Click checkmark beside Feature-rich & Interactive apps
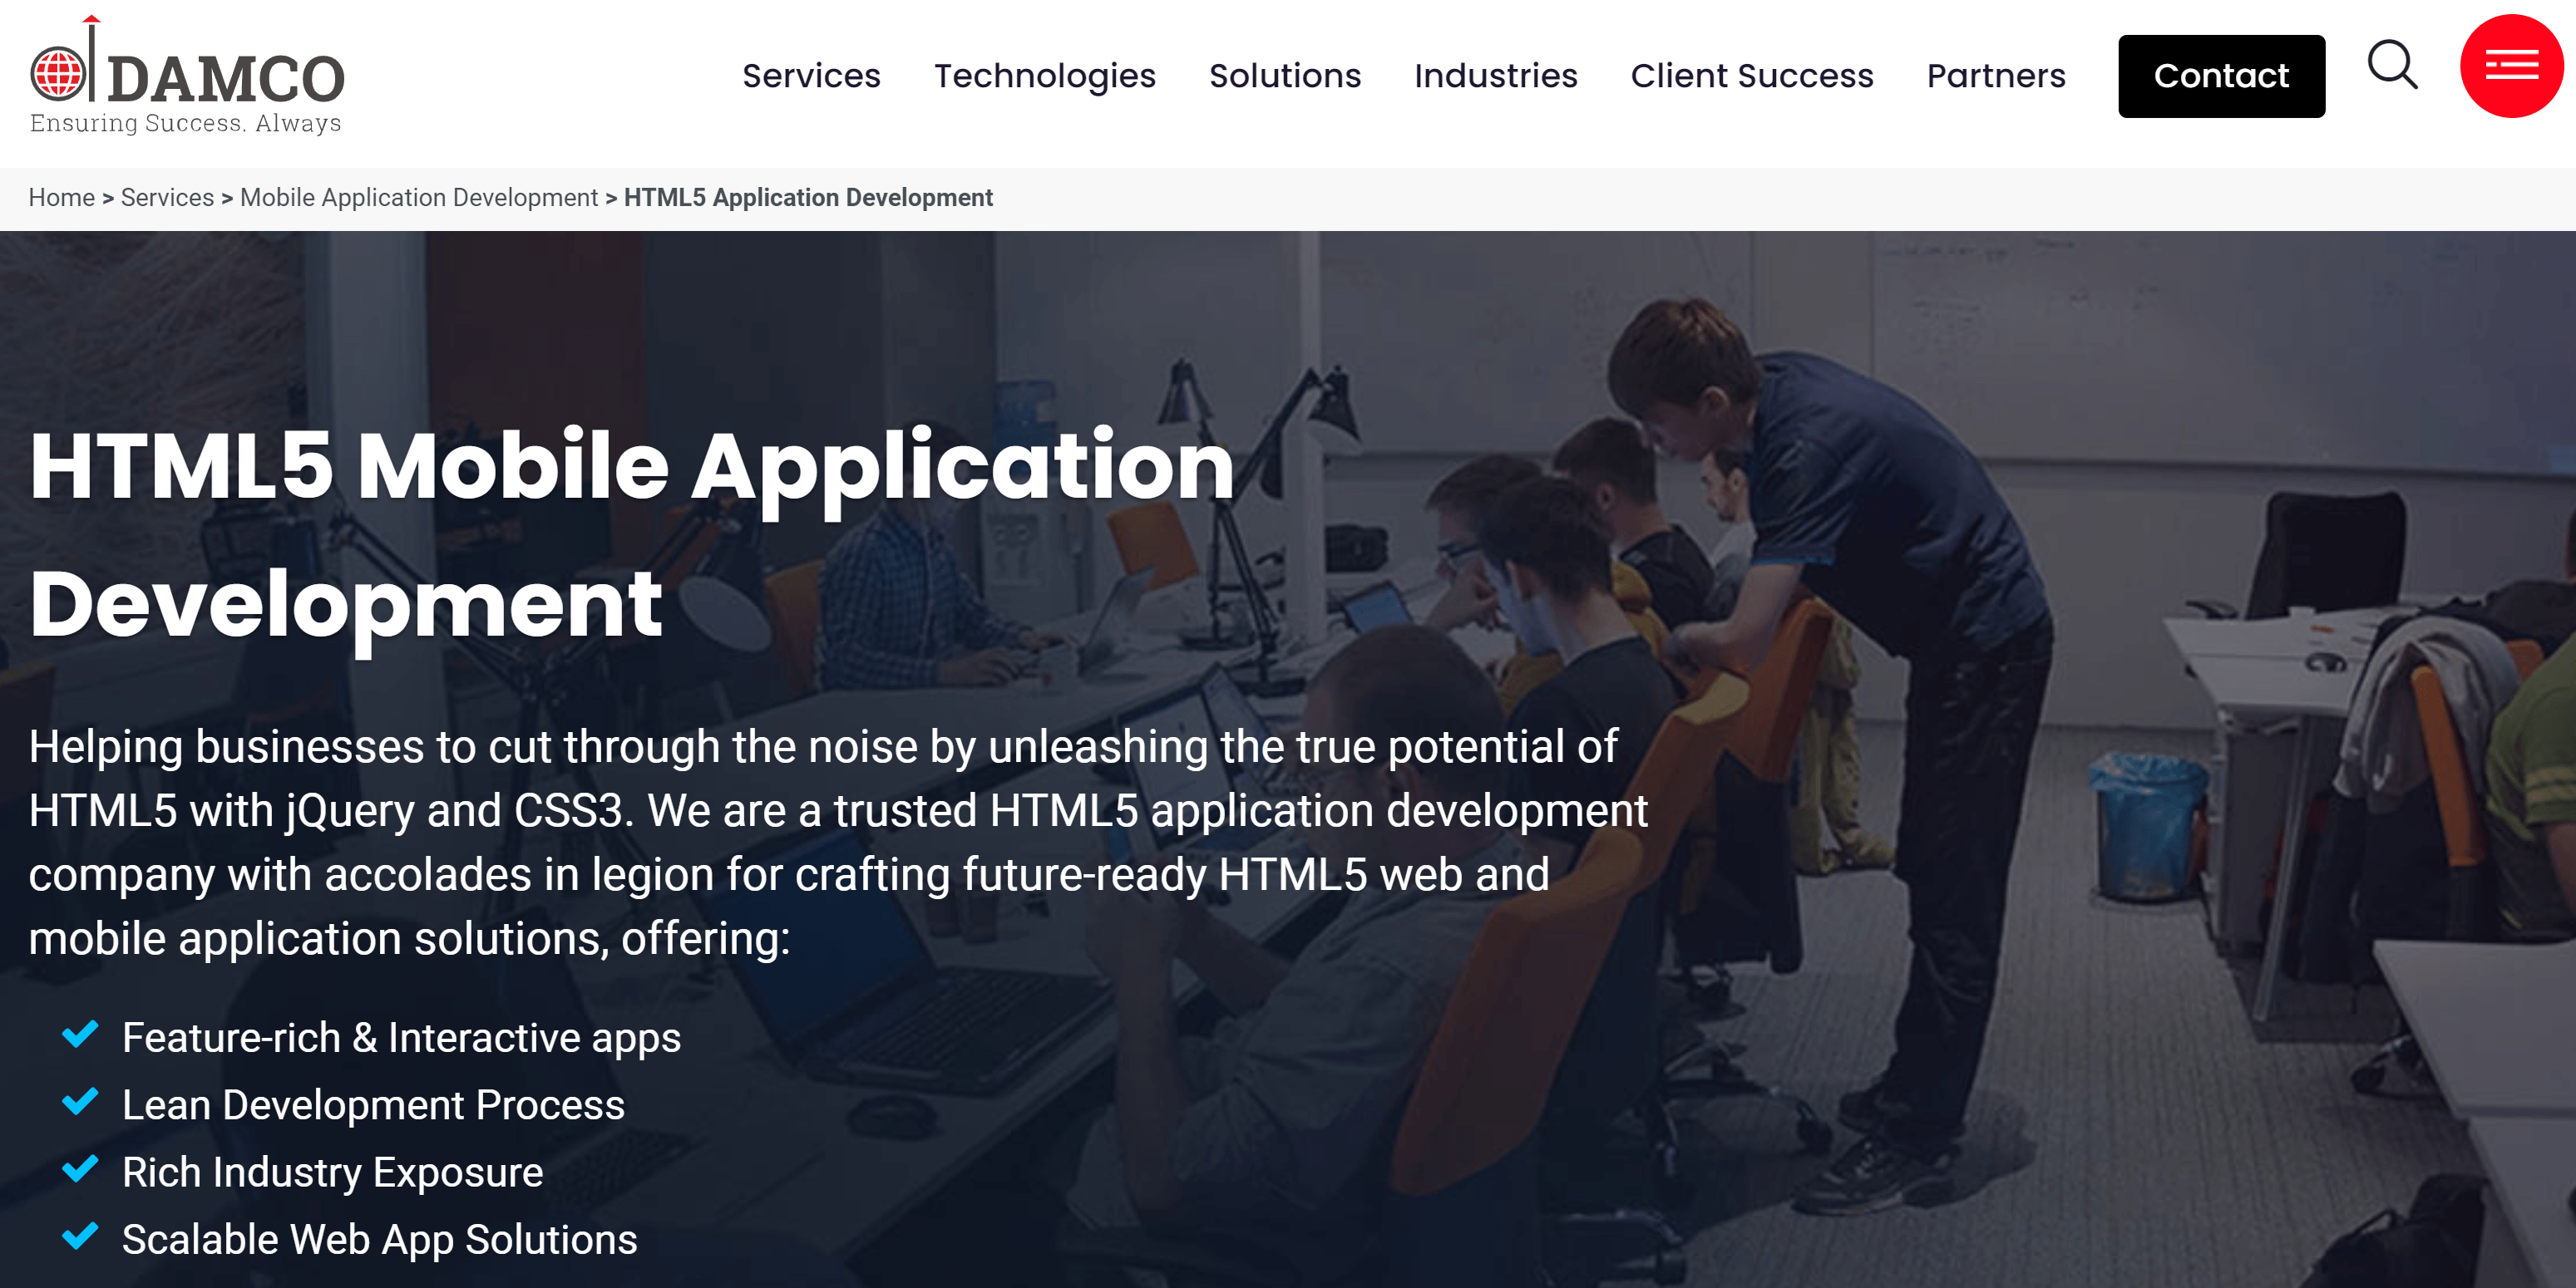 (80, 1035)
